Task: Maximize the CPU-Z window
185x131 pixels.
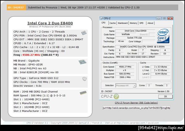Action: tap(164, 18)
